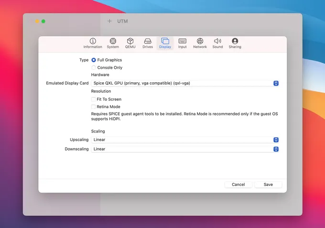Select the Full Graphics radio button
Image resolution: width=325 pixels, height=228 pixels.
pyautogui.click(x=94, y=60)
